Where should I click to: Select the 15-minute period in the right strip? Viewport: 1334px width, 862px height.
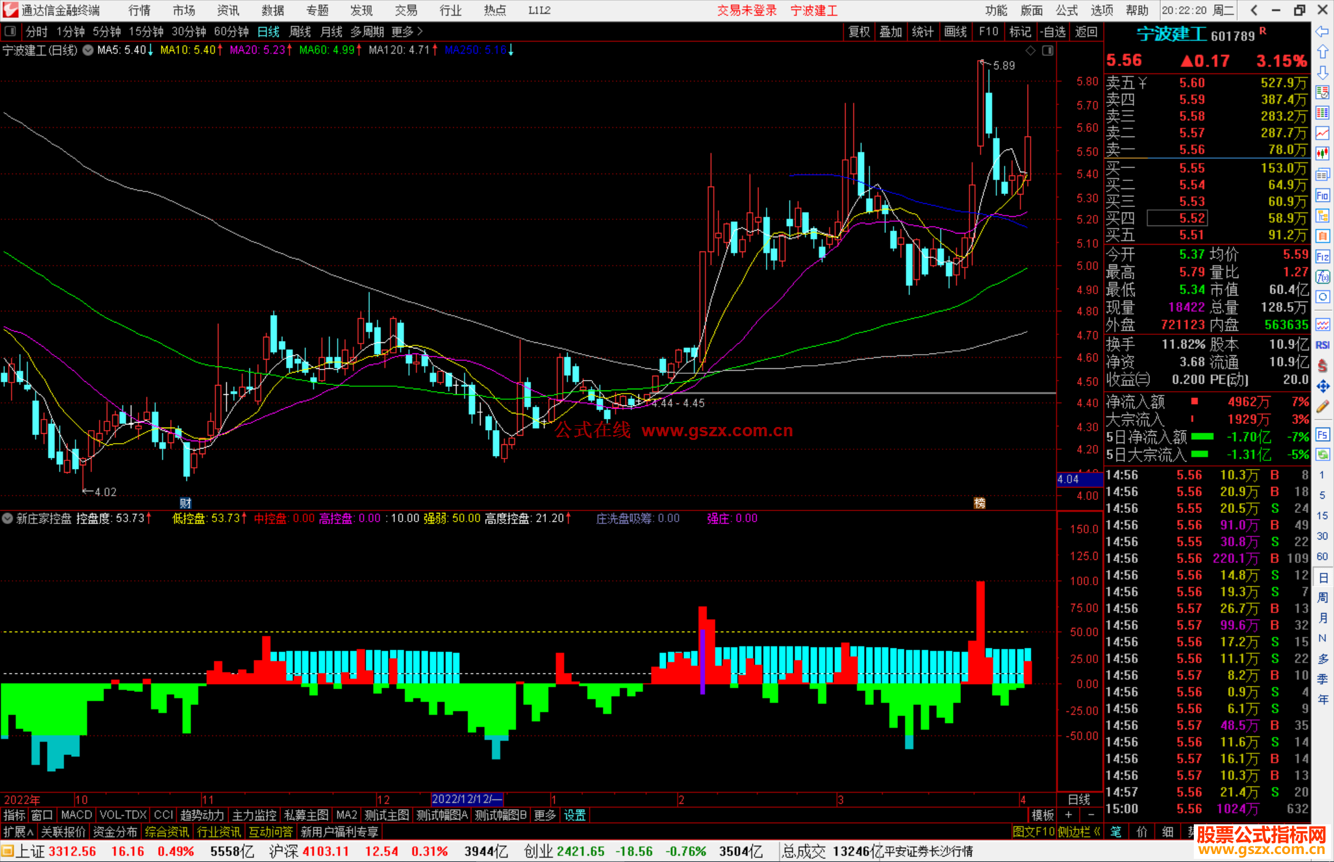click(x=1322, y=515)
